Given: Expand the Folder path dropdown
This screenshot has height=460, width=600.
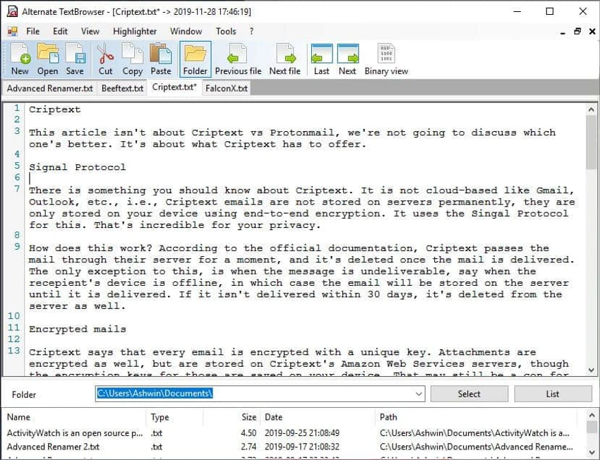Looking at the screenshot, I should 419,394.
